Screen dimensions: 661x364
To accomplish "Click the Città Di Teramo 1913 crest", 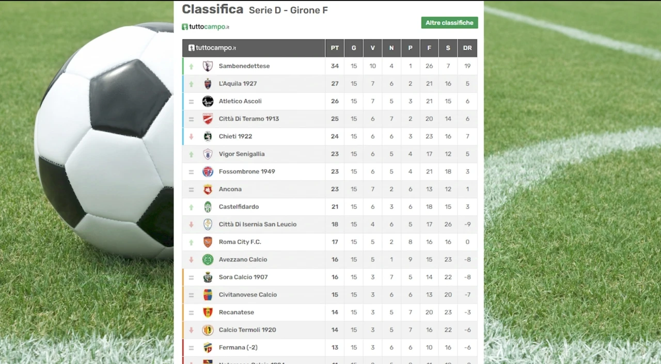I will point(208,119).
